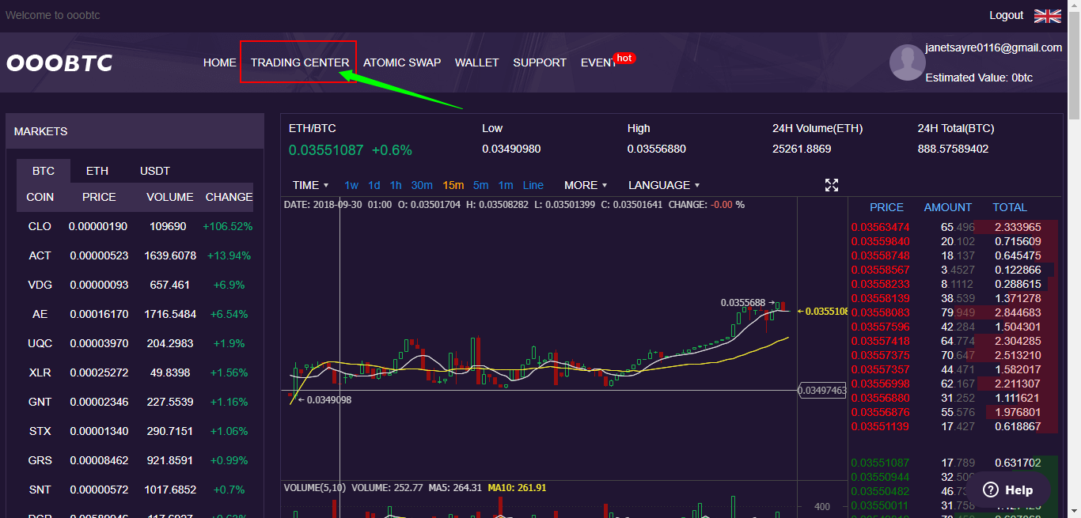Open the TIME dropdown on chart

(x=310, y=185)
